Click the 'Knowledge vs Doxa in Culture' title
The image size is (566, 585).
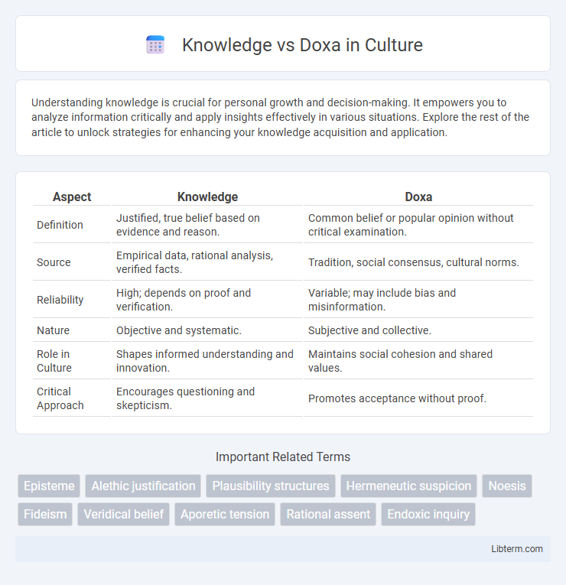pos(302,45)
